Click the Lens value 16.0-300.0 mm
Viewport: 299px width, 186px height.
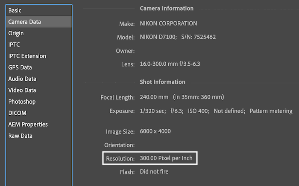(x=170, y=64)
